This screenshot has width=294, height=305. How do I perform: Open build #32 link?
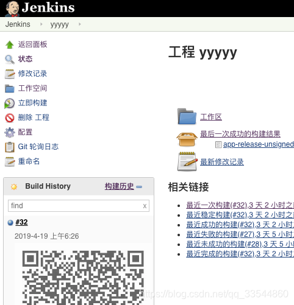pyautogui.click(x=21, y=222)
